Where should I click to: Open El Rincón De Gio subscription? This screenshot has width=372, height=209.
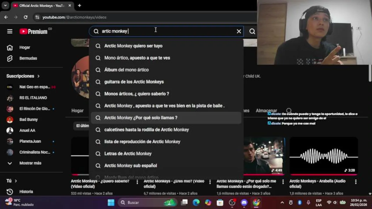click(x=32, y=109)
